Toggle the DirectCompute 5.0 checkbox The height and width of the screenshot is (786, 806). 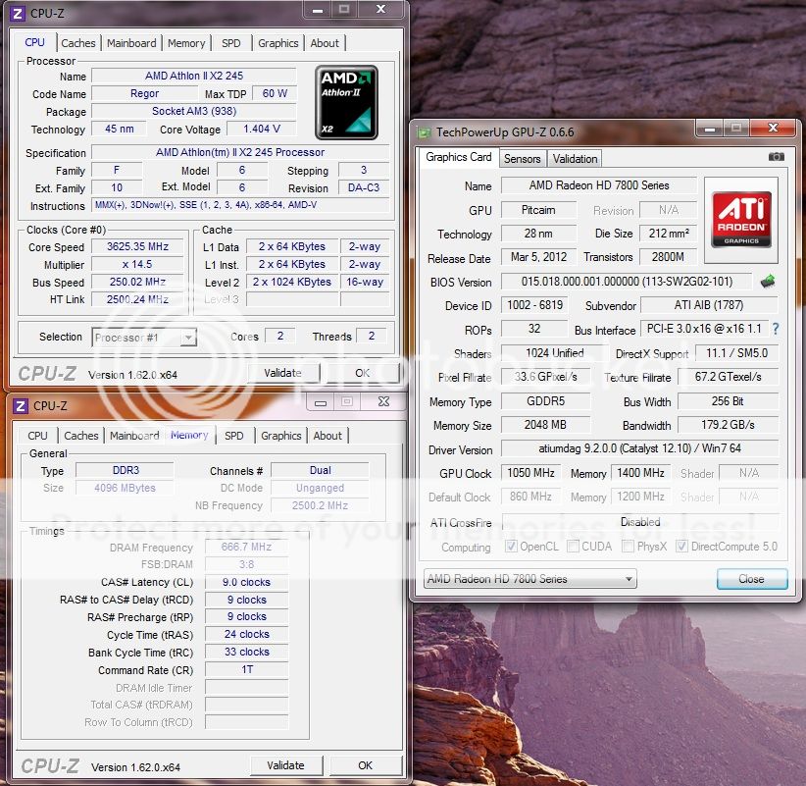[681, 547]
